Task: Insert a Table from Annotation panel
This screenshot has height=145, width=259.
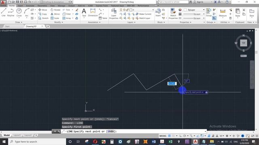Action: coord(103,18)
